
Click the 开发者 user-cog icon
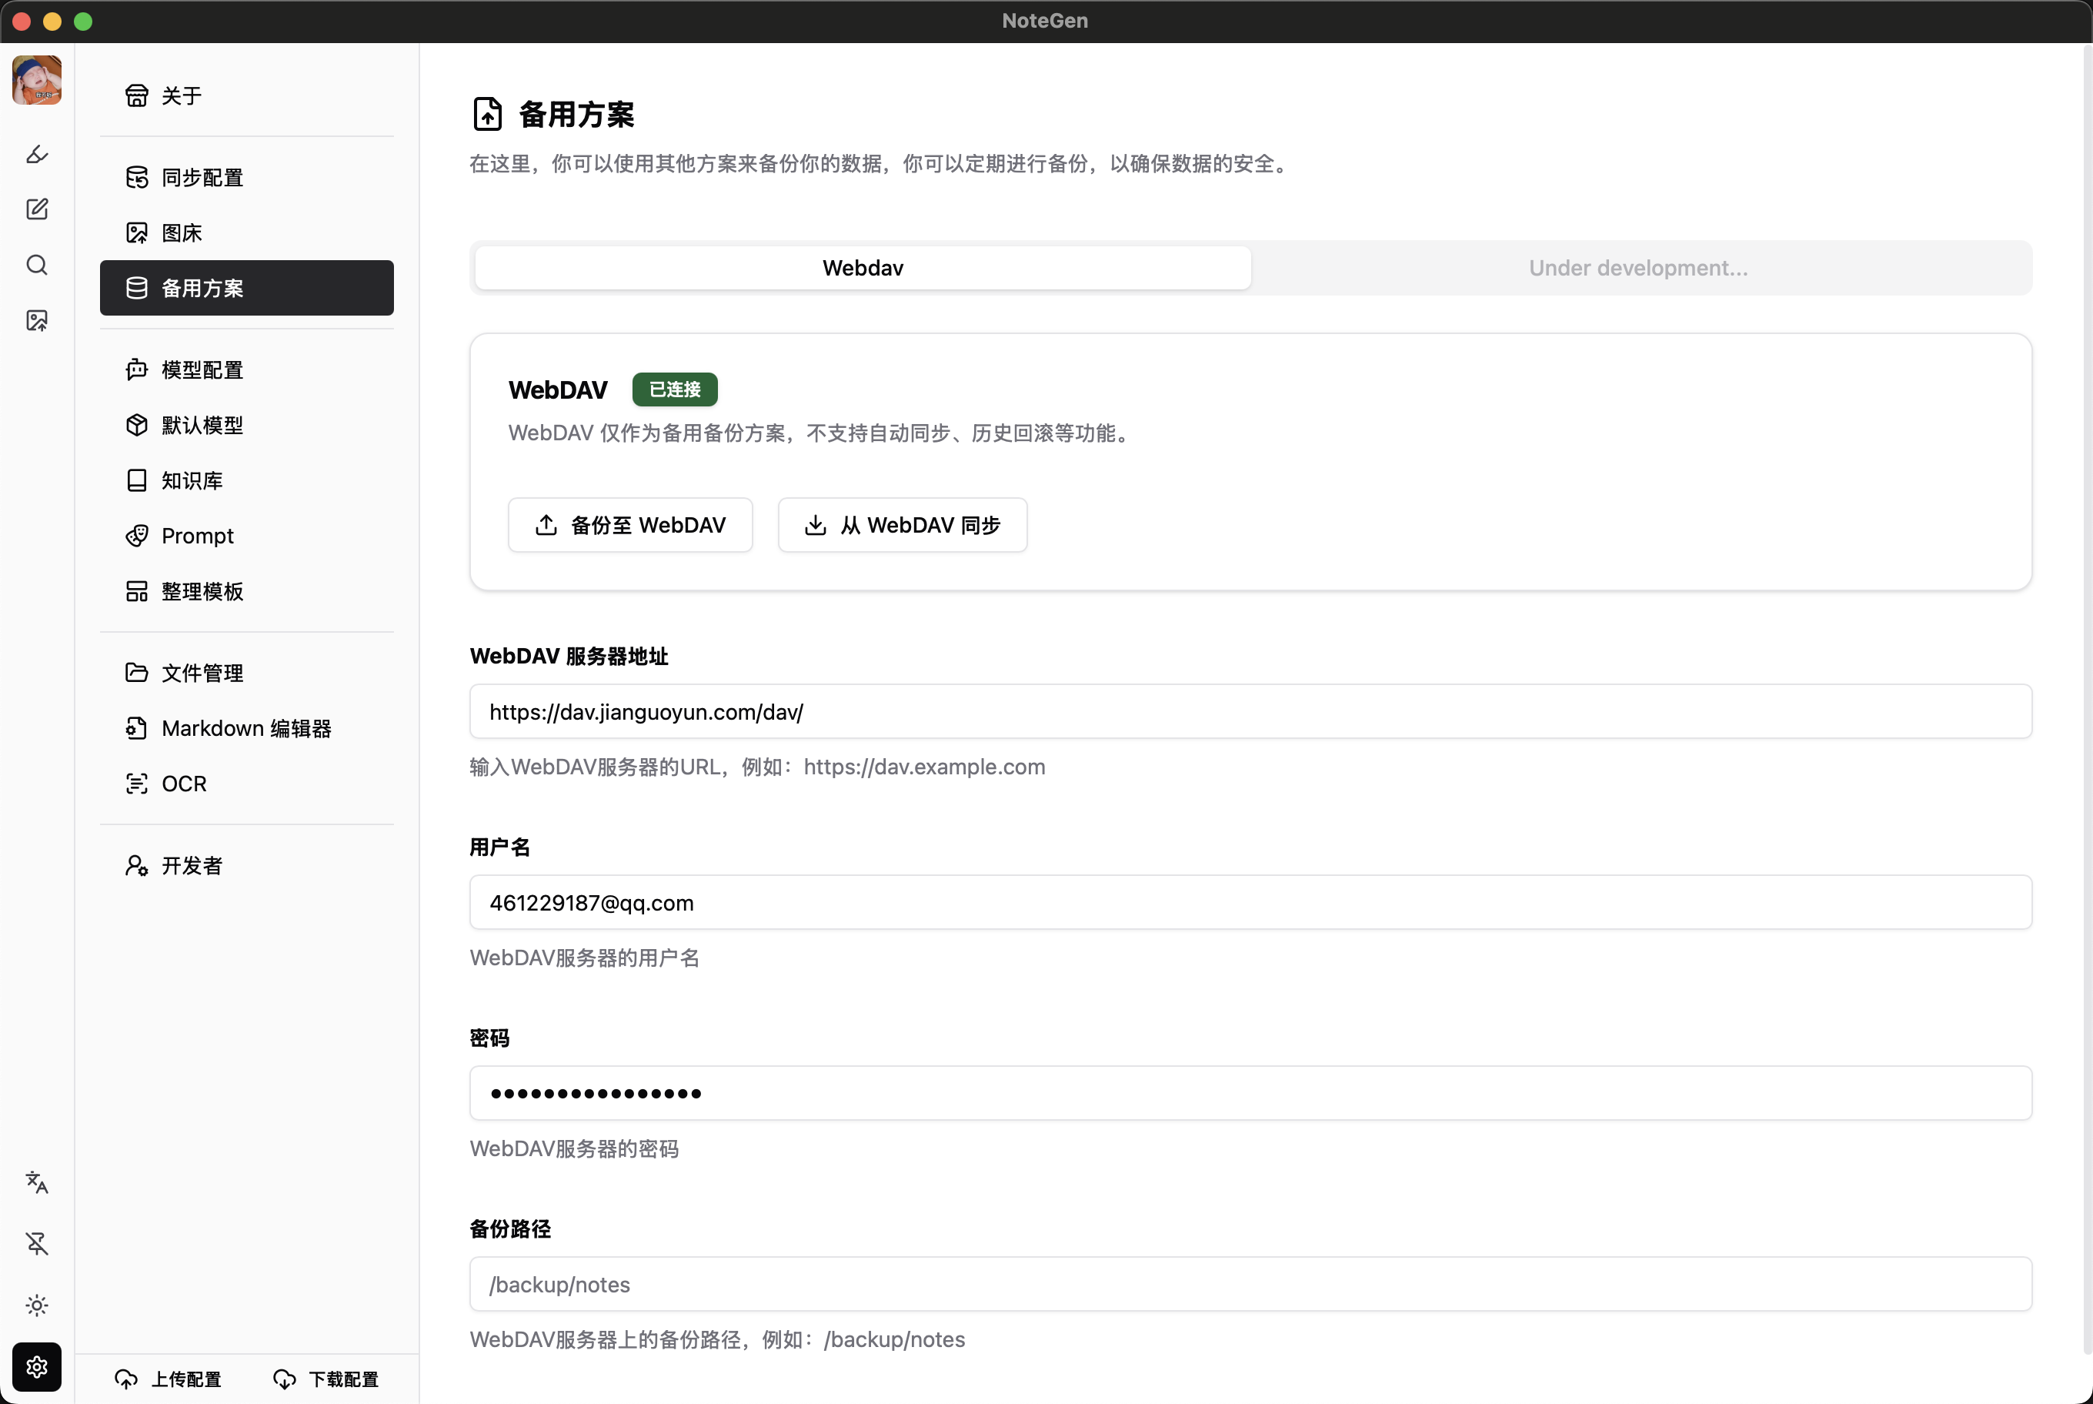[136, 866]
